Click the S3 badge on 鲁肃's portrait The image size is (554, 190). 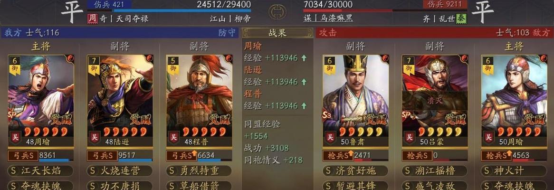pyautogui.click(x=327, y=115)
